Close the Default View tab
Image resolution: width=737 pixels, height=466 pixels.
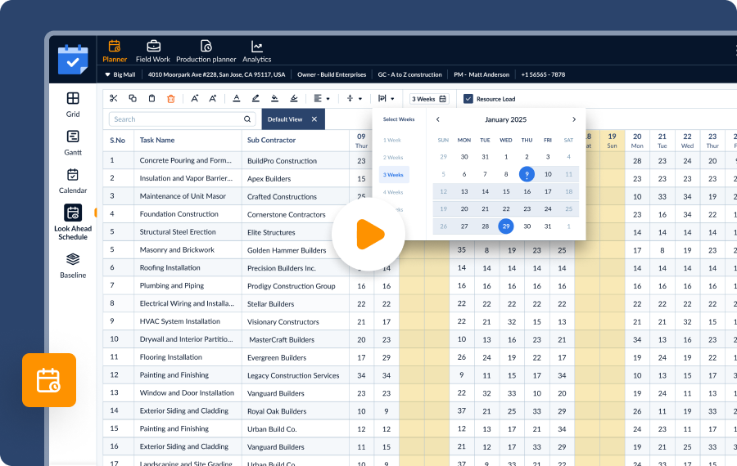click(x=314, y=119)
